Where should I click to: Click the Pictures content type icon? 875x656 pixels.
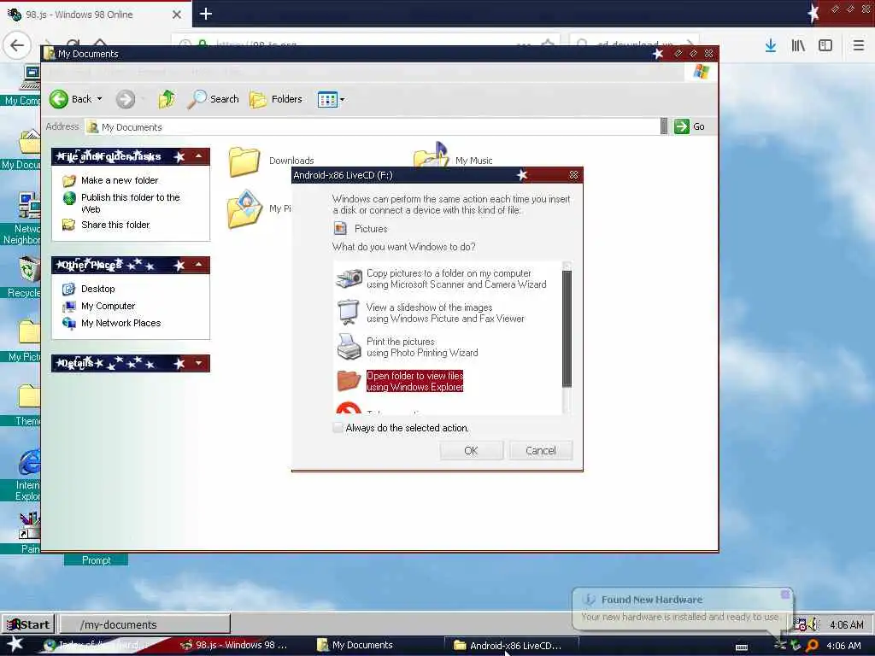340,229
